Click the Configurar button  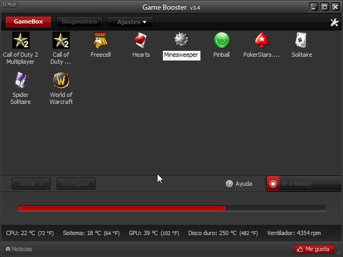coord(76,184)
